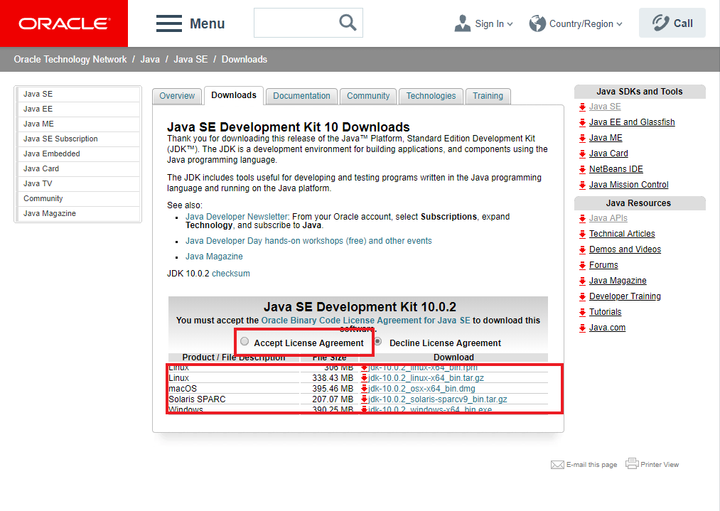Click red arrow icon beside Technical Articles
720x511 pixels.
[582, 234]
